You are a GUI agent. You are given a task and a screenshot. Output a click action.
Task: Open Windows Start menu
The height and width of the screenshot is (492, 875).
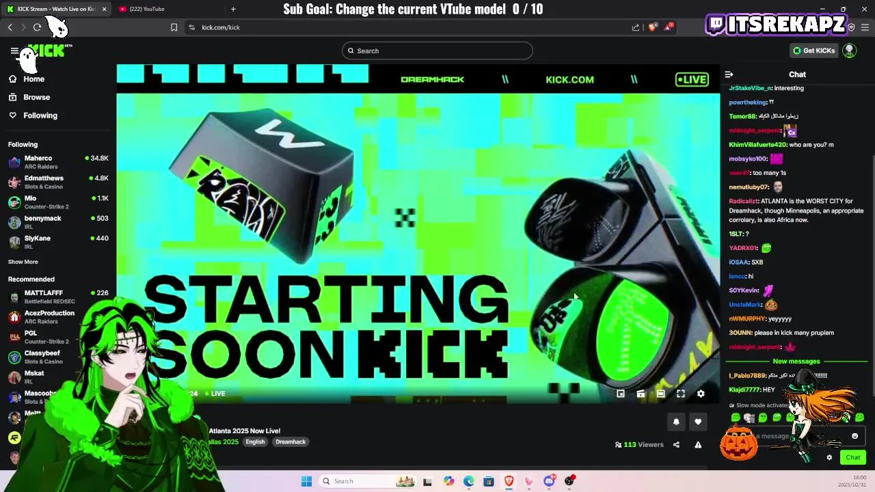pyautogui.click(x=306, y=481)
